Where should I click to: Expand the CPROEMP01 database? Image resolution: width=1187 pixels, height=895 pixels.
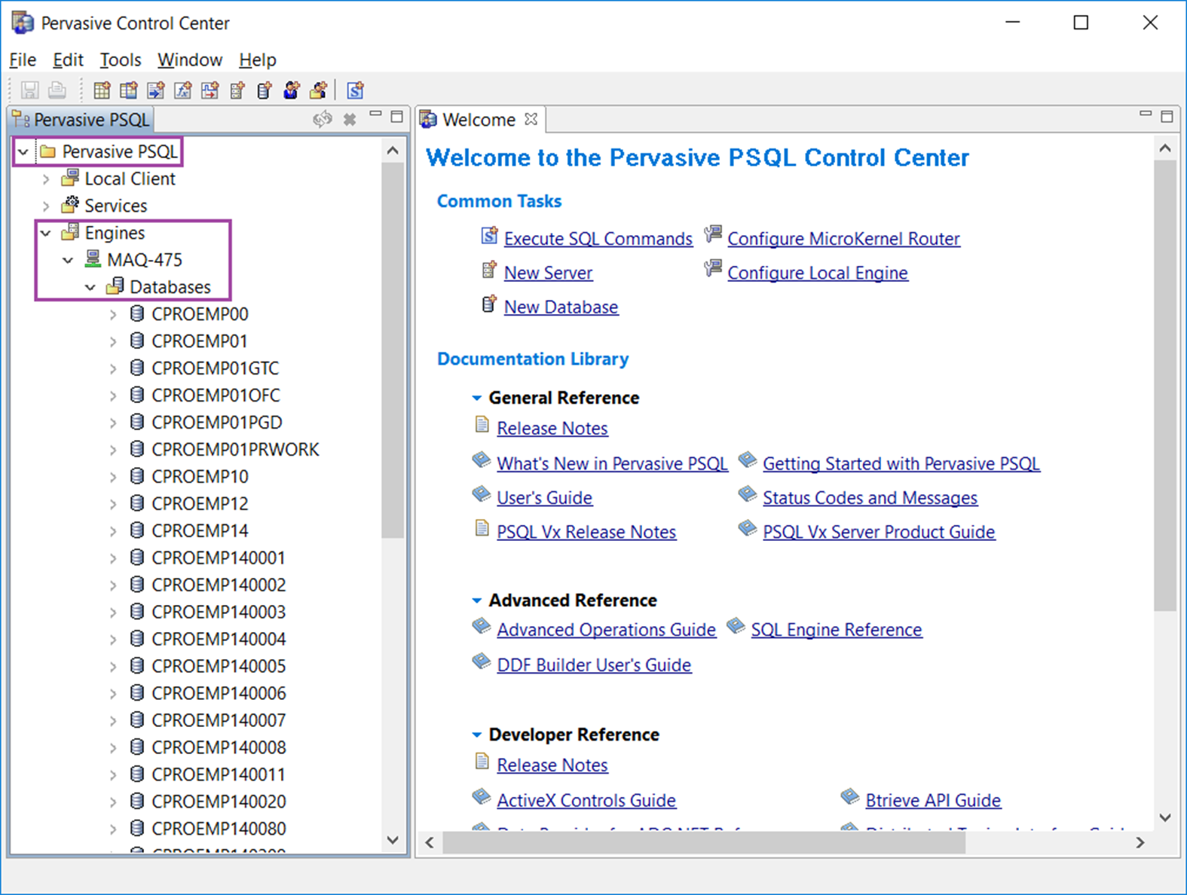(113, 342)
